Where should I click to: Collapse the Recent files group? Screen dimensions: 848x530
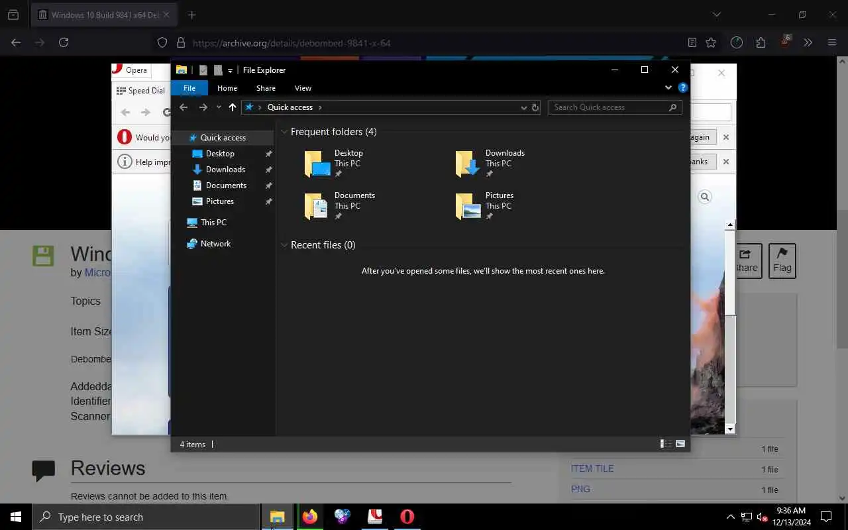click(284, 245)
